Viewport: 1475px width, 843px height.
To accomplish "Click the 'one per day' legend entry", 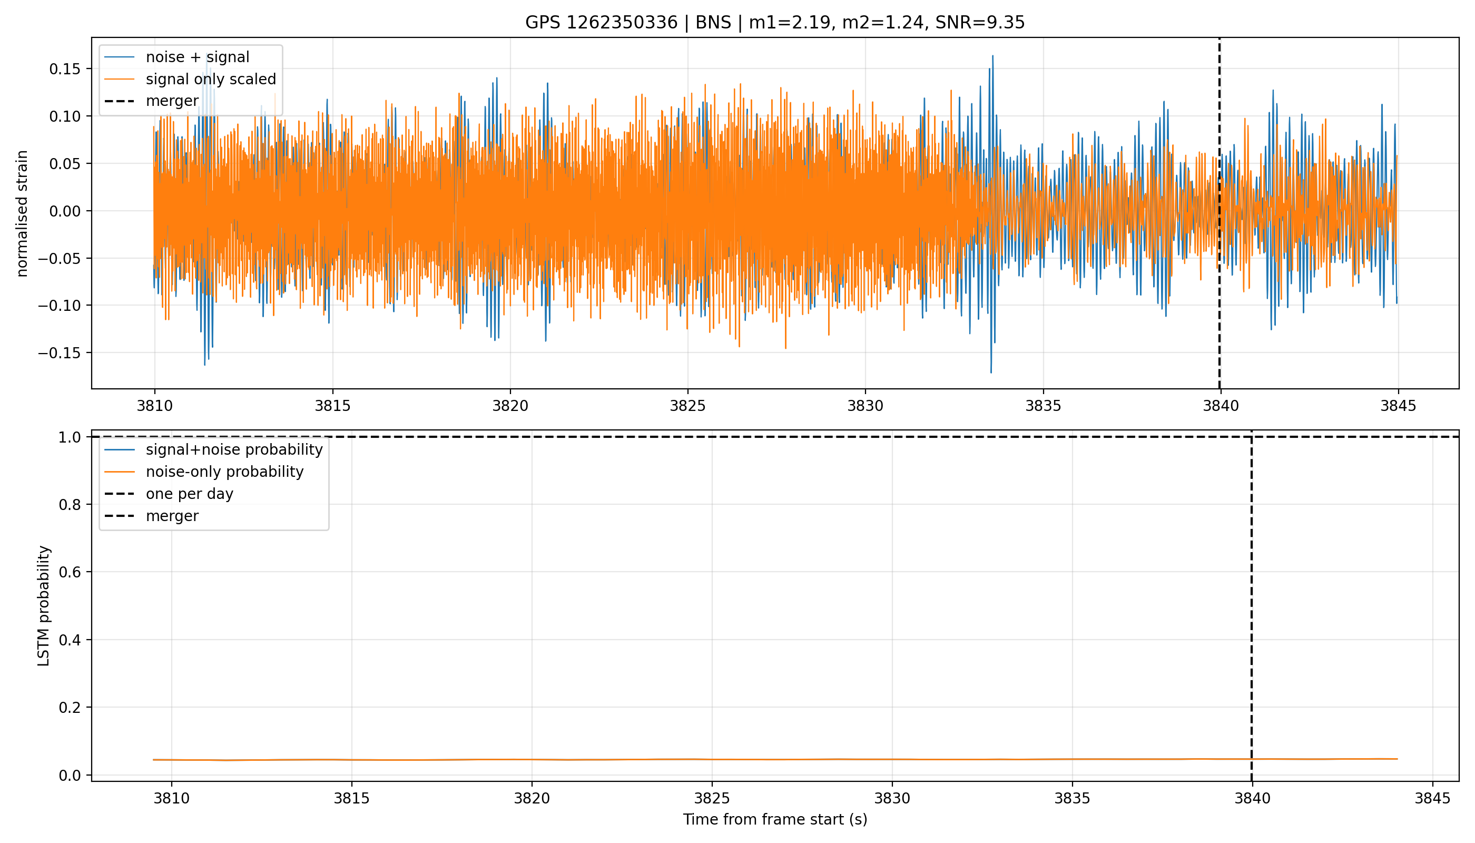I will point(169,494).
